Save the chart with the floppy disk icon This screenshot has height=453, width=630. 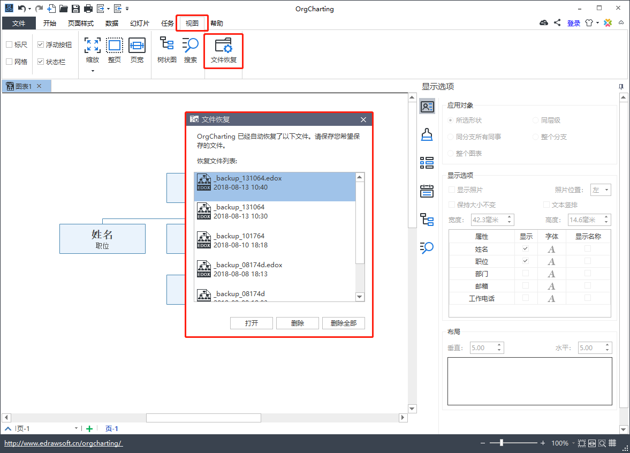pyautogui.click(x=75, y=9)
